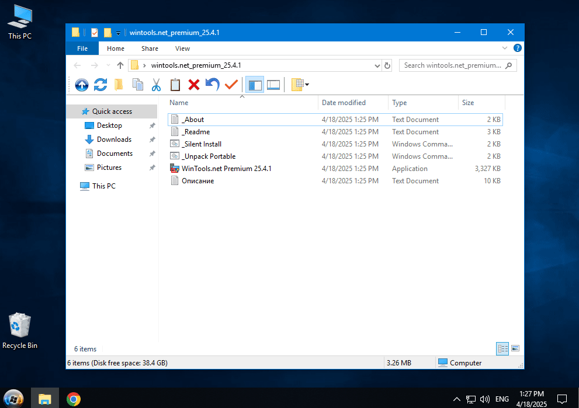This screenshot has height=408, width=579.
Task: Open the Action Center notification icon
Action: click(562, 399)
